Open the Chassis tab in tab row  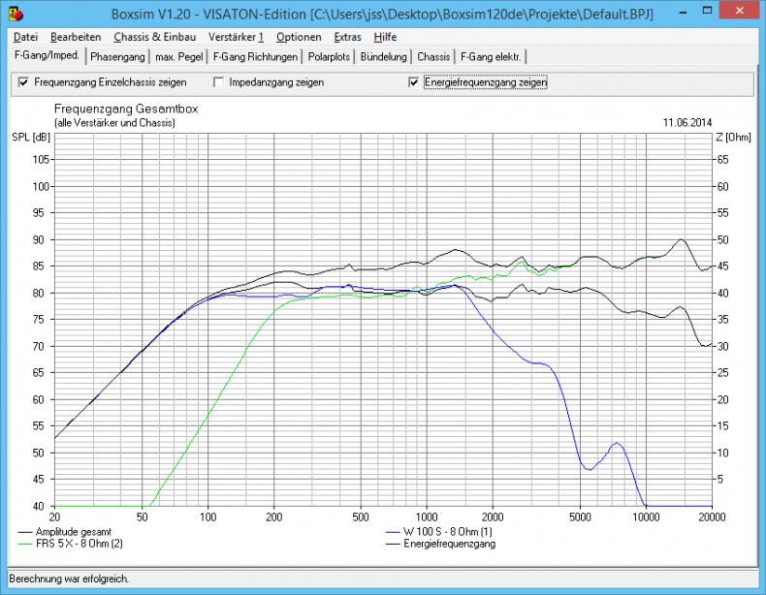[433, 57]
